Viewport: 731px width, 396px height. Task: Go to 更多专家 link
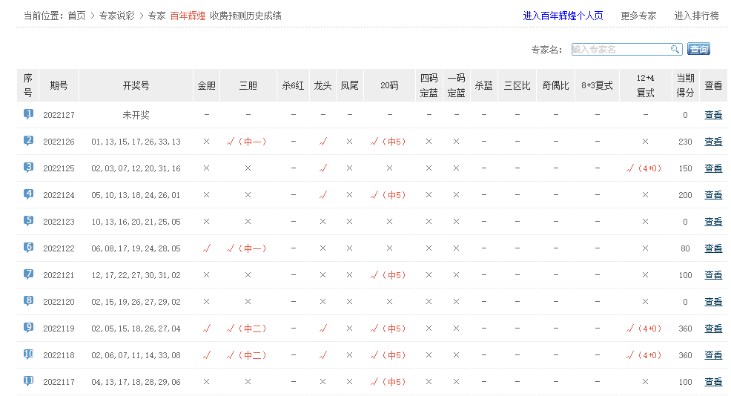tap(638, 16)
